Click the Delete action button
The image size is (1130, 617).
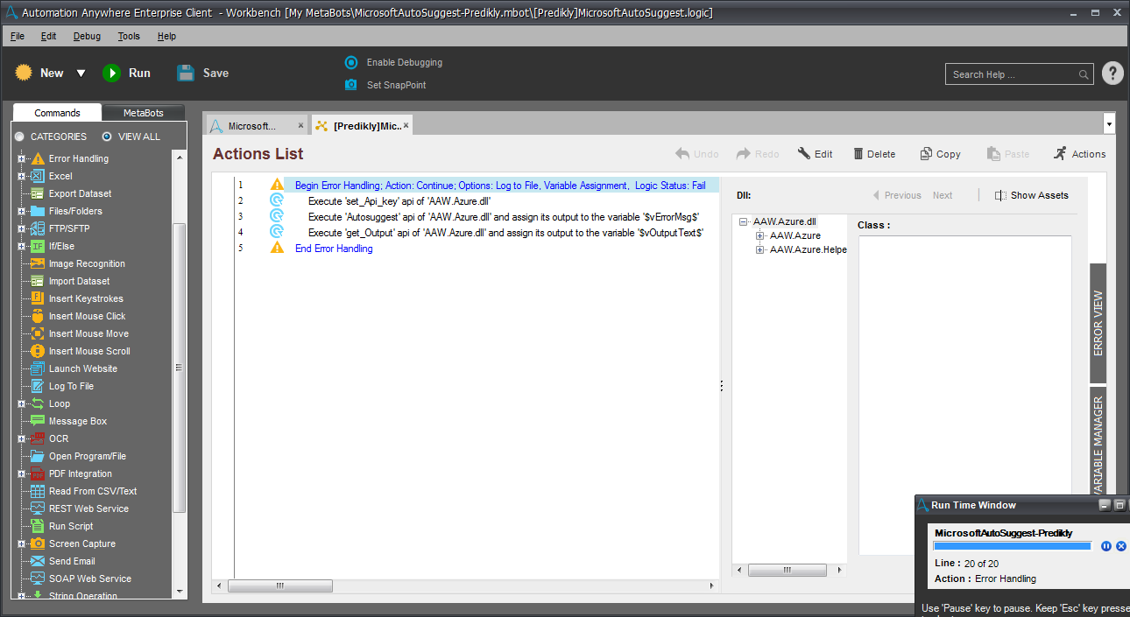pyautogui.click(x=874, y=154)
